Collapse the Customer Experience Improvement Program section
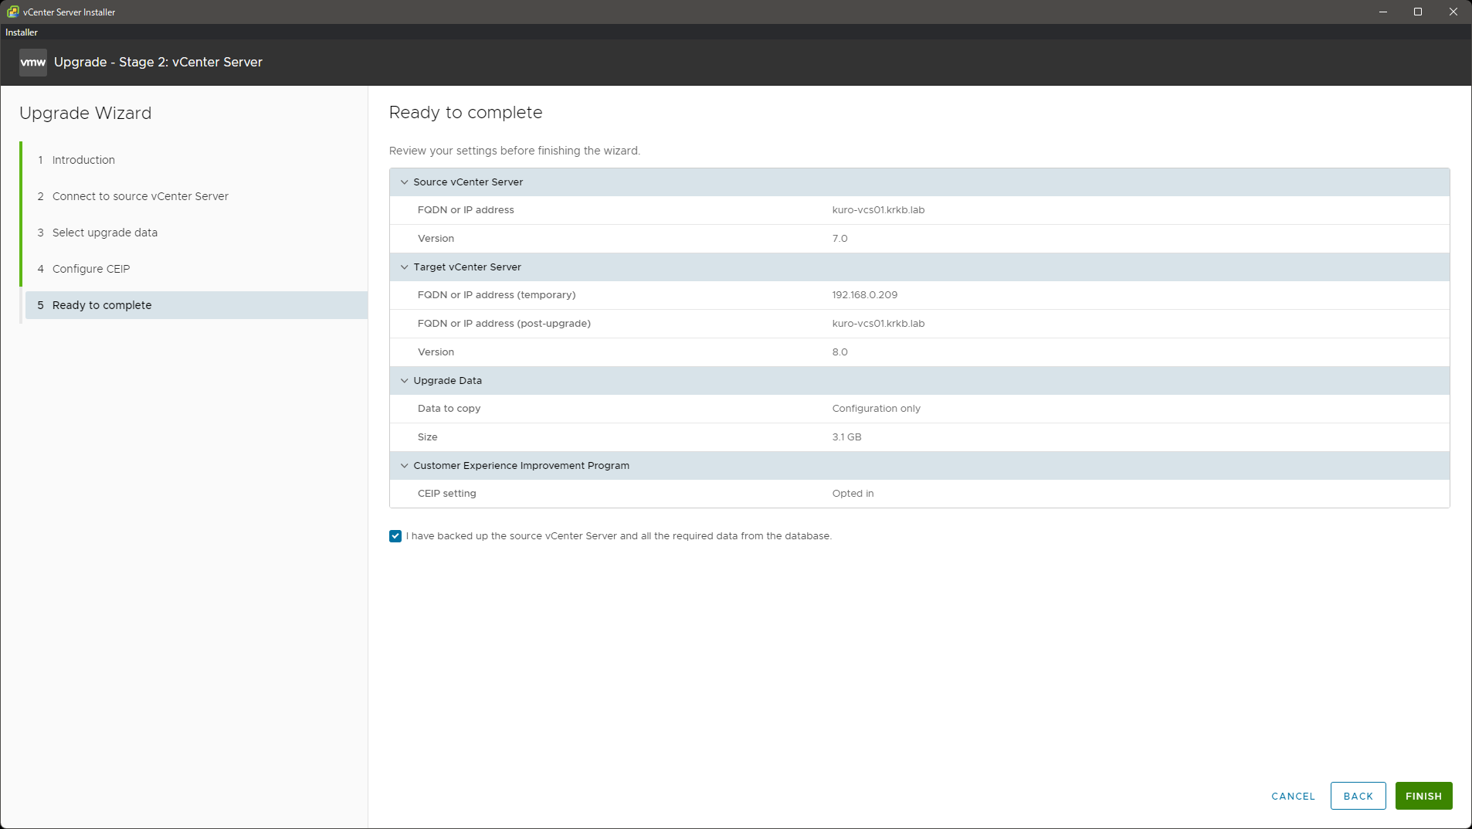This screenshot has width=1472, height=829. (404, 466)
